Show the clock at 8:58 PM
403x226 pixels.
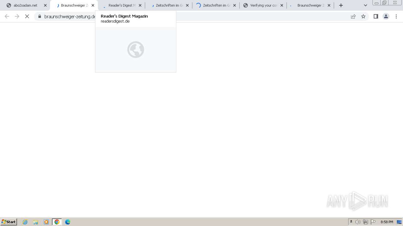click(387, 222)
